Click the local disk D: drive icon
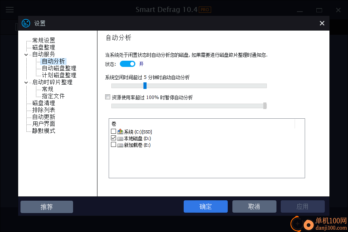The height and width of the screenshot is (232, 348). [120, 138]
